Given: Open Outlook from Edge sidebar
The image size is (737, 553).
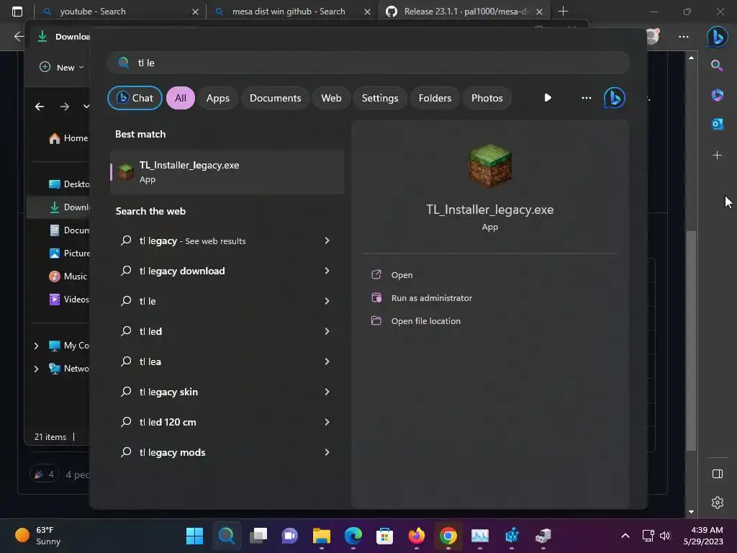Looking at the screenshot, I should click(717, 124).
